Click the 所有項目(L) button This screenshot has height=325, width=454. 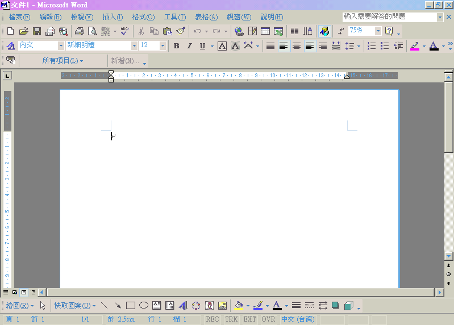pos(63,61)
